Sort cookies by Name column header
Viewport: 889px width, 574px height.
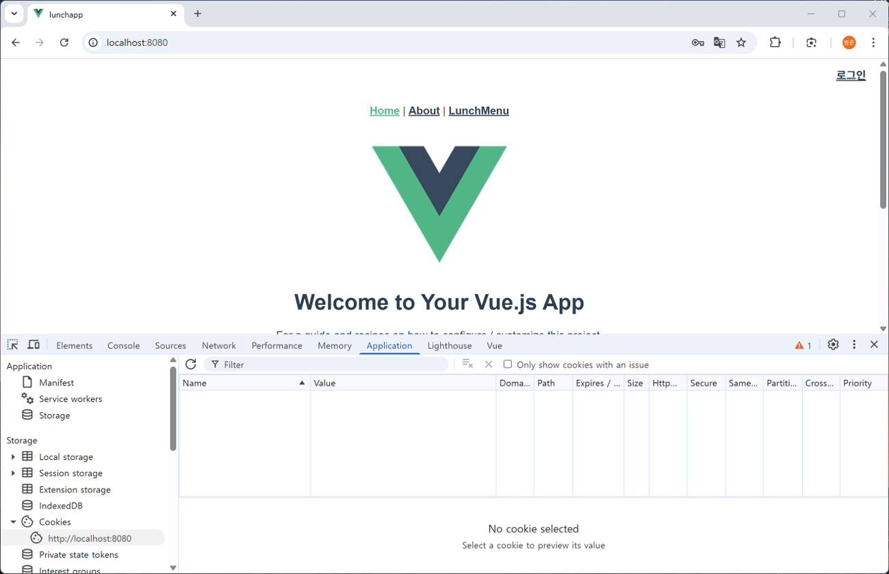[244, 383]
